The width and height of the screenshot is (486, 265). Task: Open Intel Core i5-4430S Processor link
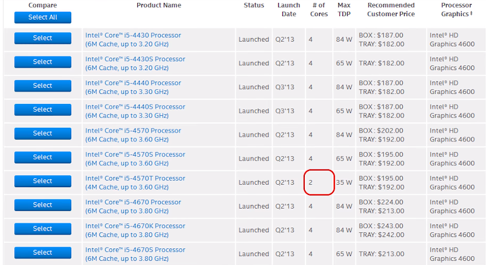[135, 64]
